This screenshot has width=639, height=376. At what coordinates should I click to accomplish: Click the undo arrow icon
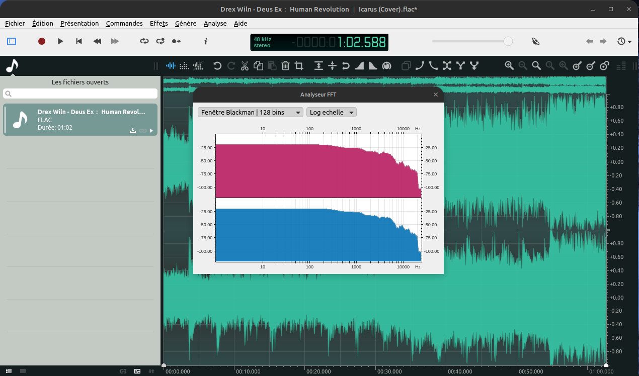(217, 66)
